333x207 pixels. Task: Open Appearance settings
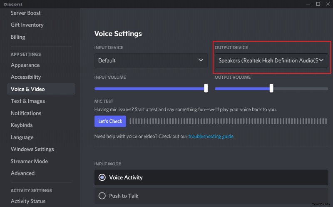(x=25, y=65)
